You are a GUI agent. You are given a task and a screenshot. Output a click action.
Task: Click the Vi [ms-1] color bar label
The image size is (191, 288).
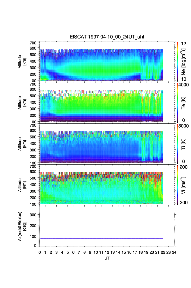click(183, 185)
